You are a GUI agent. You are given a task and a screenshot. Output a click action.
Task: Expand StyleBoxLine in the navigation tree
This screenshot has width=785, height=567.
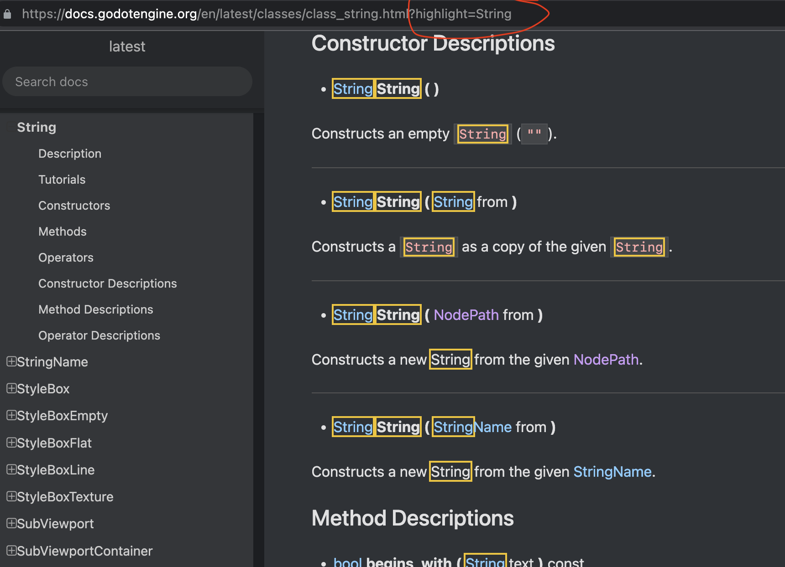[11, 469]
